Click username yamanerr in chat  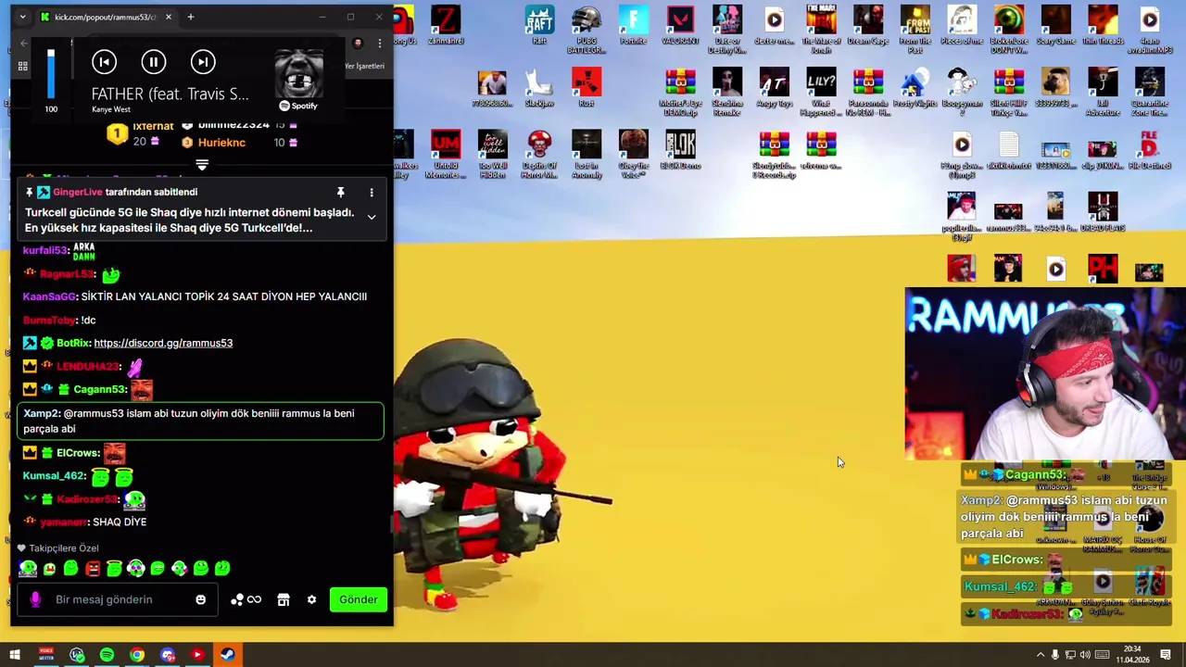64,522
